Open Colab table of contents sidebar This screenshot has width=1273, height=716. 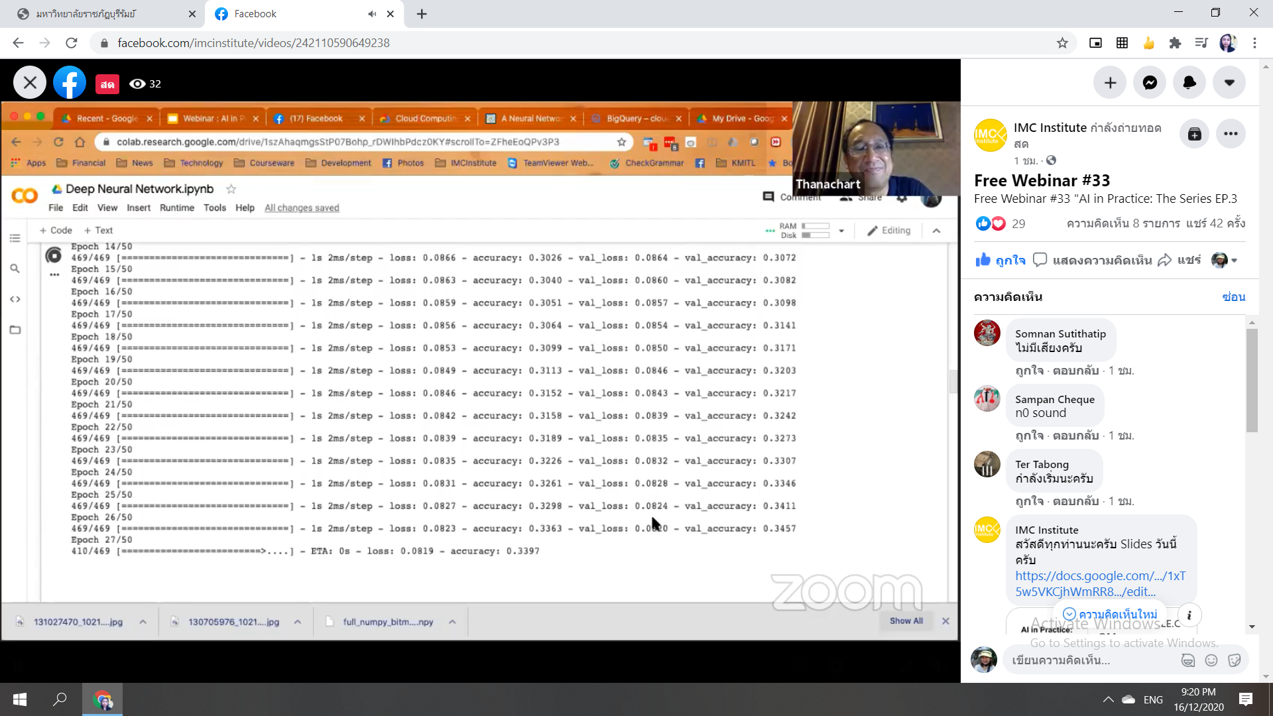pyautogui.click(x=15, y=238)
